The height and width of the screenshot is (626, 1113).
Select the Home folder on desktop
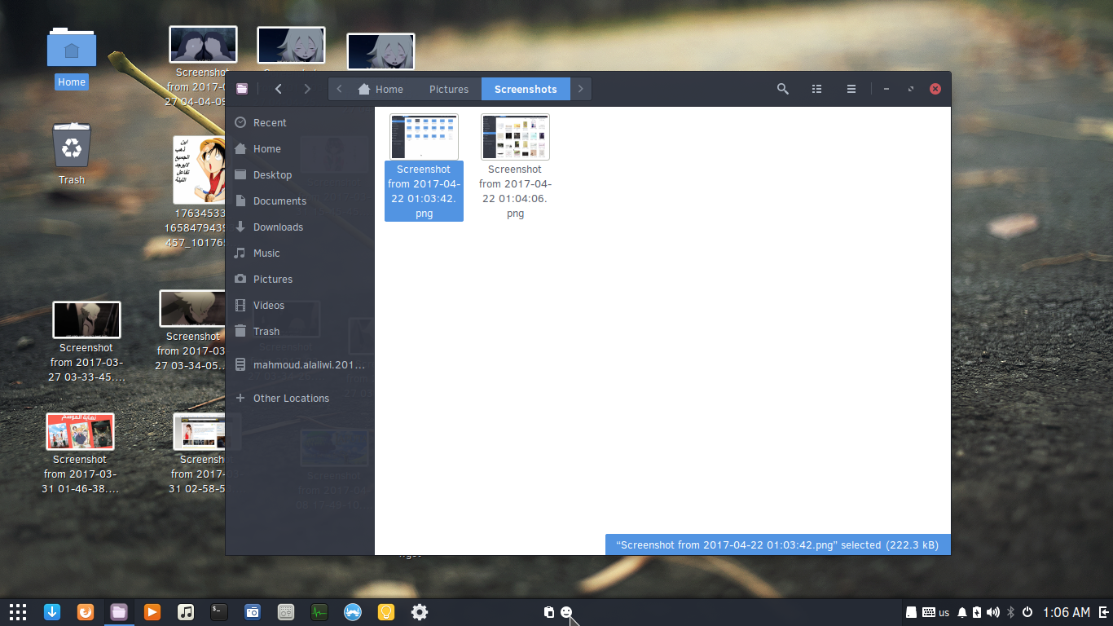(x=72, y=59)
